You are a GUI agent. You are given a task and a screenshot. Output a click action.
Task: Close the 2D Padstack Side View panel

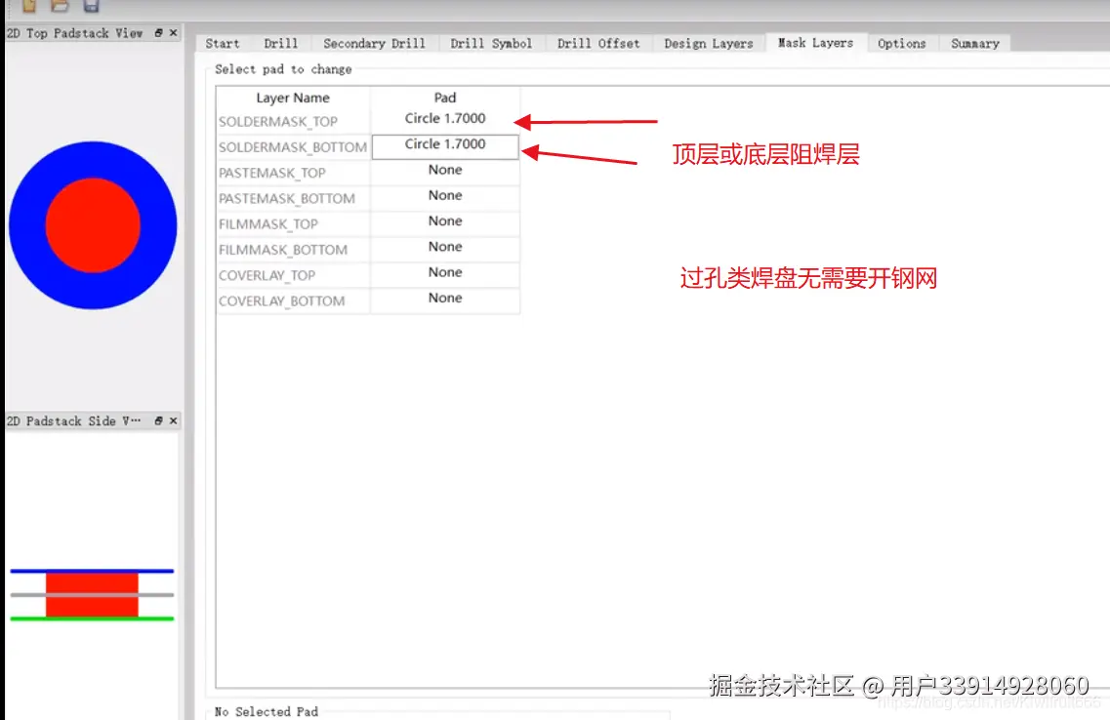[x=174, y=420]
